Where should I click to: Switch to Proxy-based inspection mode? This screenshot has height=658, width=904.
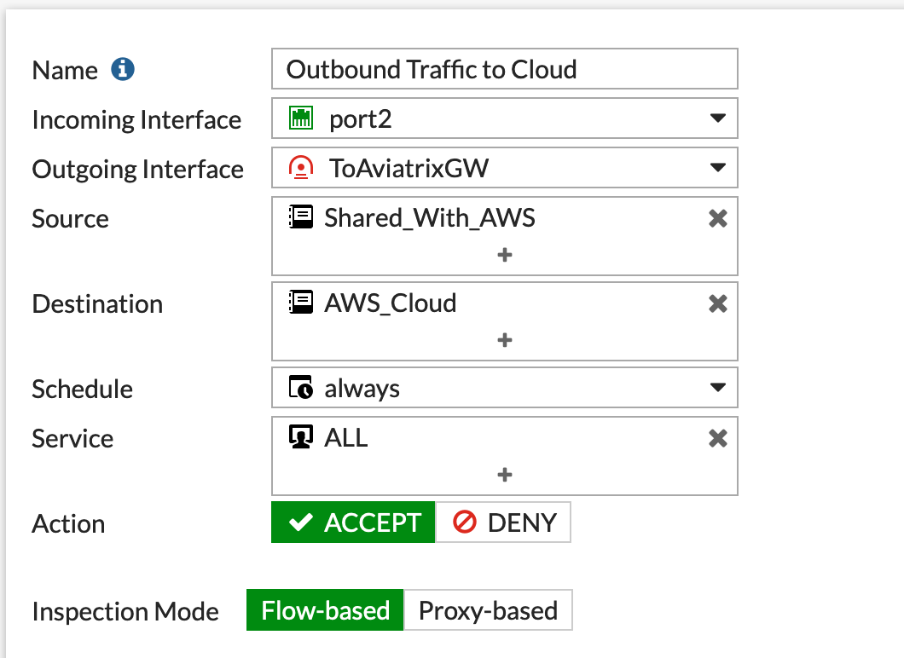[488, 611]
